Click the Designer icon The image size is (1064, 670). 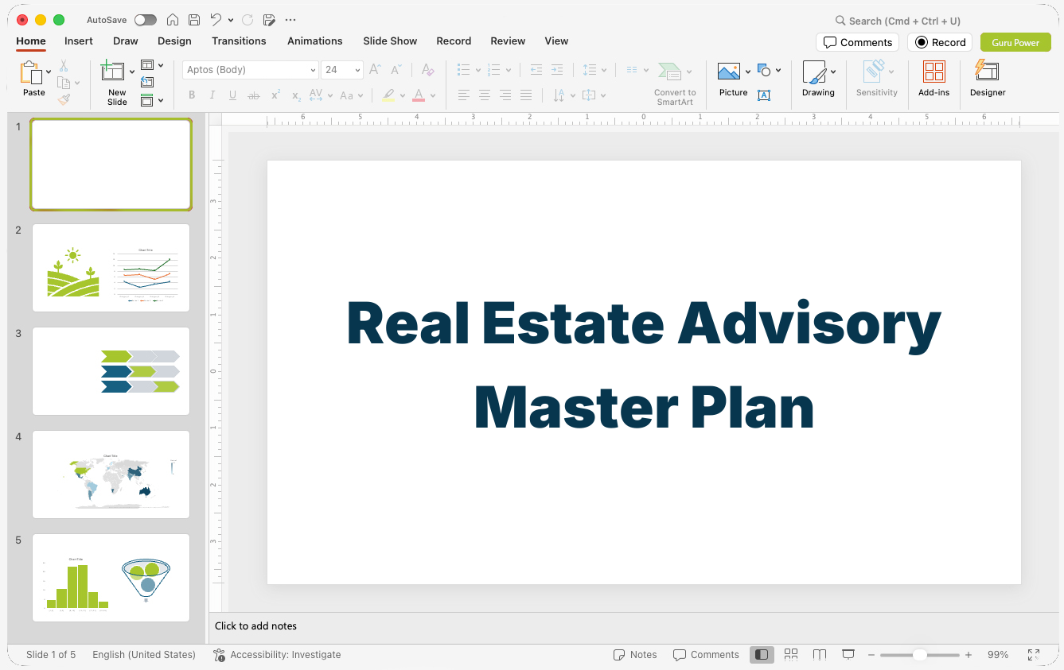987,72
